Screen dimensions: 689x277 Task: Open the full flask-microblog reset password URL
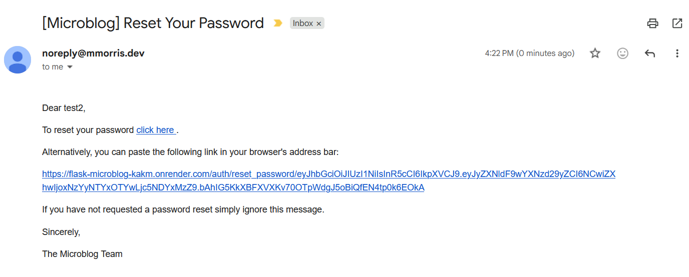click(x=328, y=174)
